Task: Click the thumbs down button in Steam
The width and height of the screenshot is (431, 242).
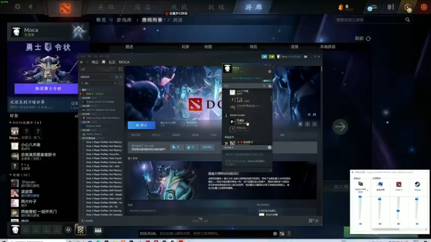Action: point(192,147)
